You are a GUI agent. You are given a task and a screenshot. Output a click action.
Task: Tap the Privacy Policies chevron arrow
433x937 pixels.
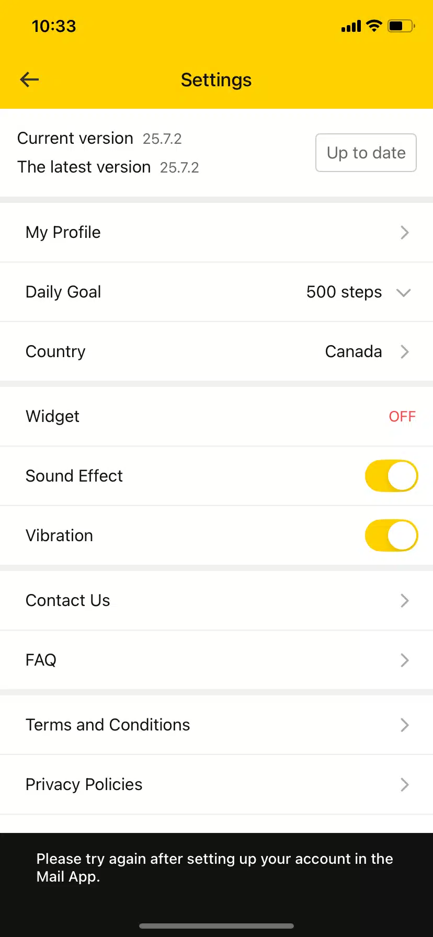[x=404, y=785]
